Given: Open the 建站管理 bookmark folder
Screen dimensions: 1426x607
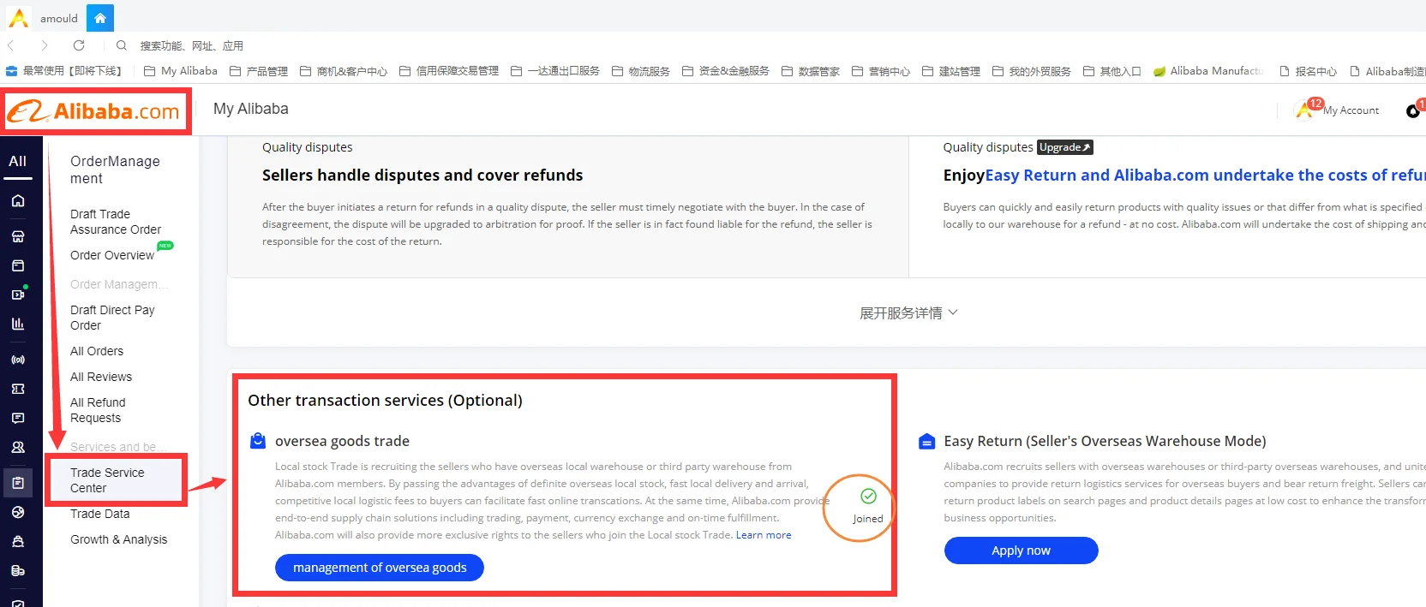Looking at the screenshot, I should click(951, 71).
